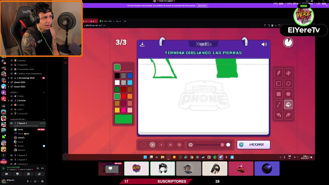Click user Kratem in voice channel

coord(21,146)
